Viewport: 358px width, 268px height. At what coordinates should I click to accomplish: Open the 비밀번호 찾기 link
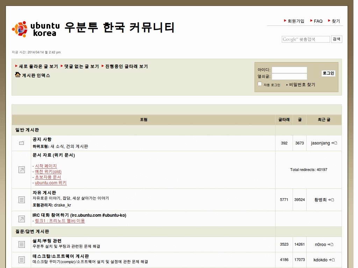tap(302, 84)
